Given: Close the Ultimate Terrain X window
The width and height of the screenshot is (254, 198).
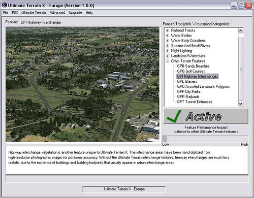Looking at the screenshot, I should coord(249,6).
